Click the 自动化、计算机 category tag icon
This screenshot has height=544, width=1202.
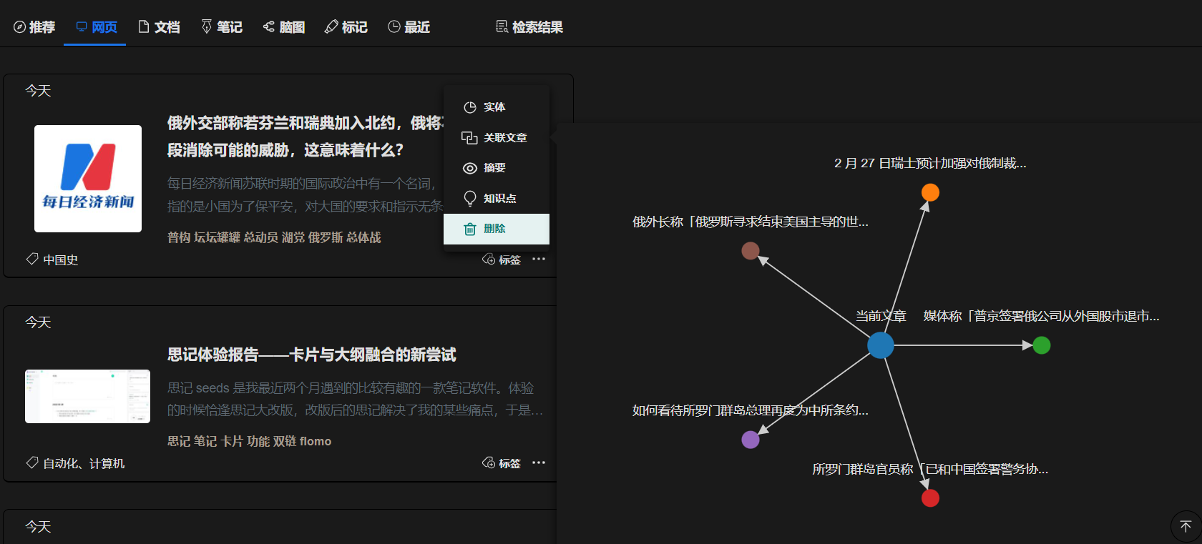pyautogui.click(x=32, y=463)
